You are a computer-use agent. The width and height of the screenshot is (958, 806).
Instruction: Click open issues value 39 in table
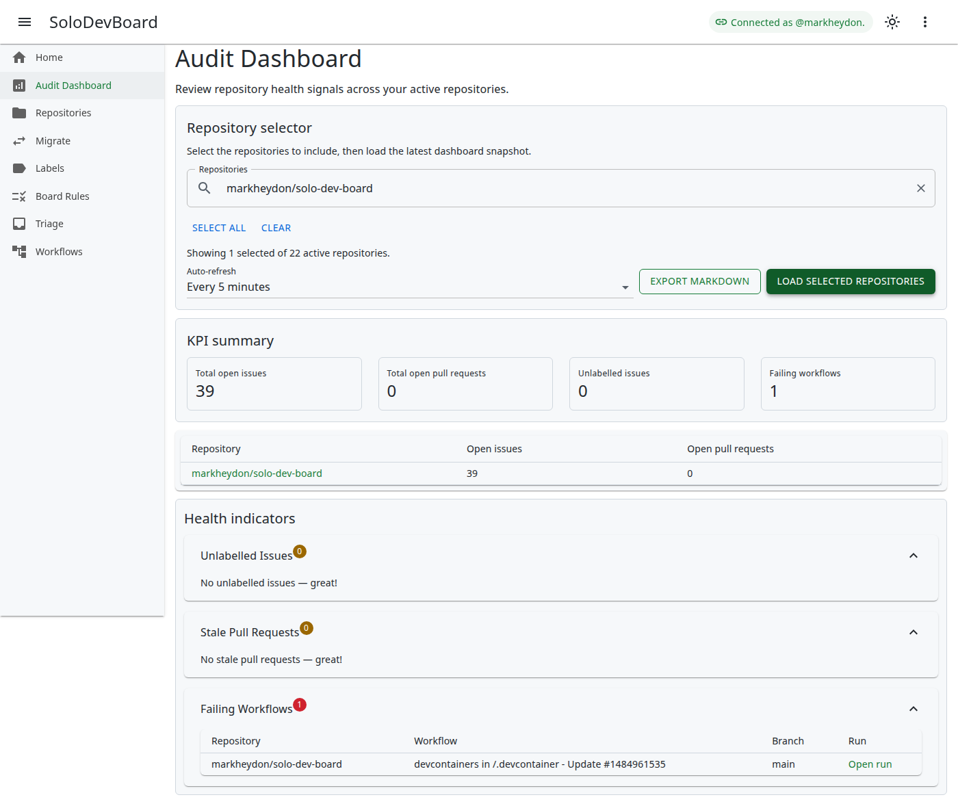[x=472, y=473]
